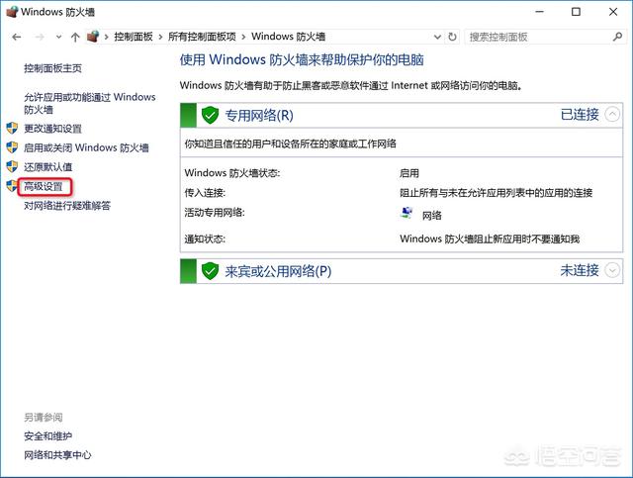The width and height of the screenshot is (633, 478).
Task: Click the 传入连接 label
Action: tap(205, 193)
